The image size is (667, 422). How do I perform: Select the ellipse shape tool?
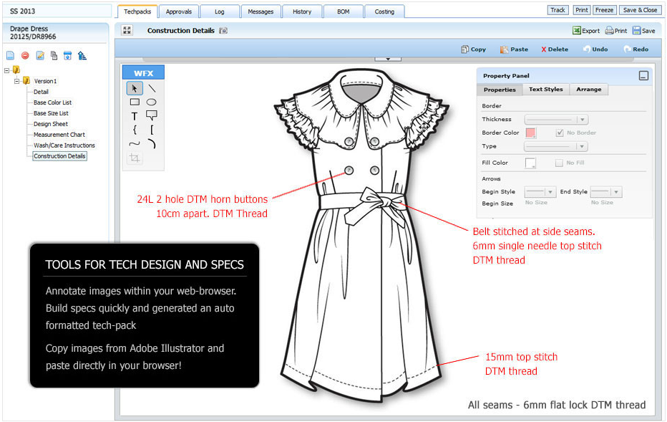click(152, 102)
